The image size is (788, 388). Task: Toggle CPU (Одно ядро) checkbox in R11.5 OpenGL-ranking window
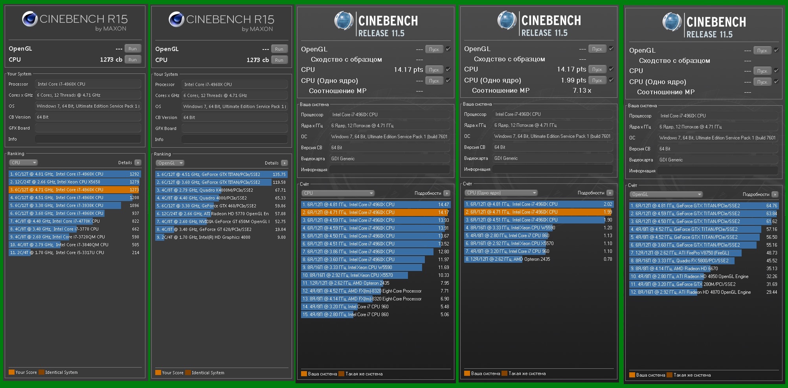coord(776,82)
